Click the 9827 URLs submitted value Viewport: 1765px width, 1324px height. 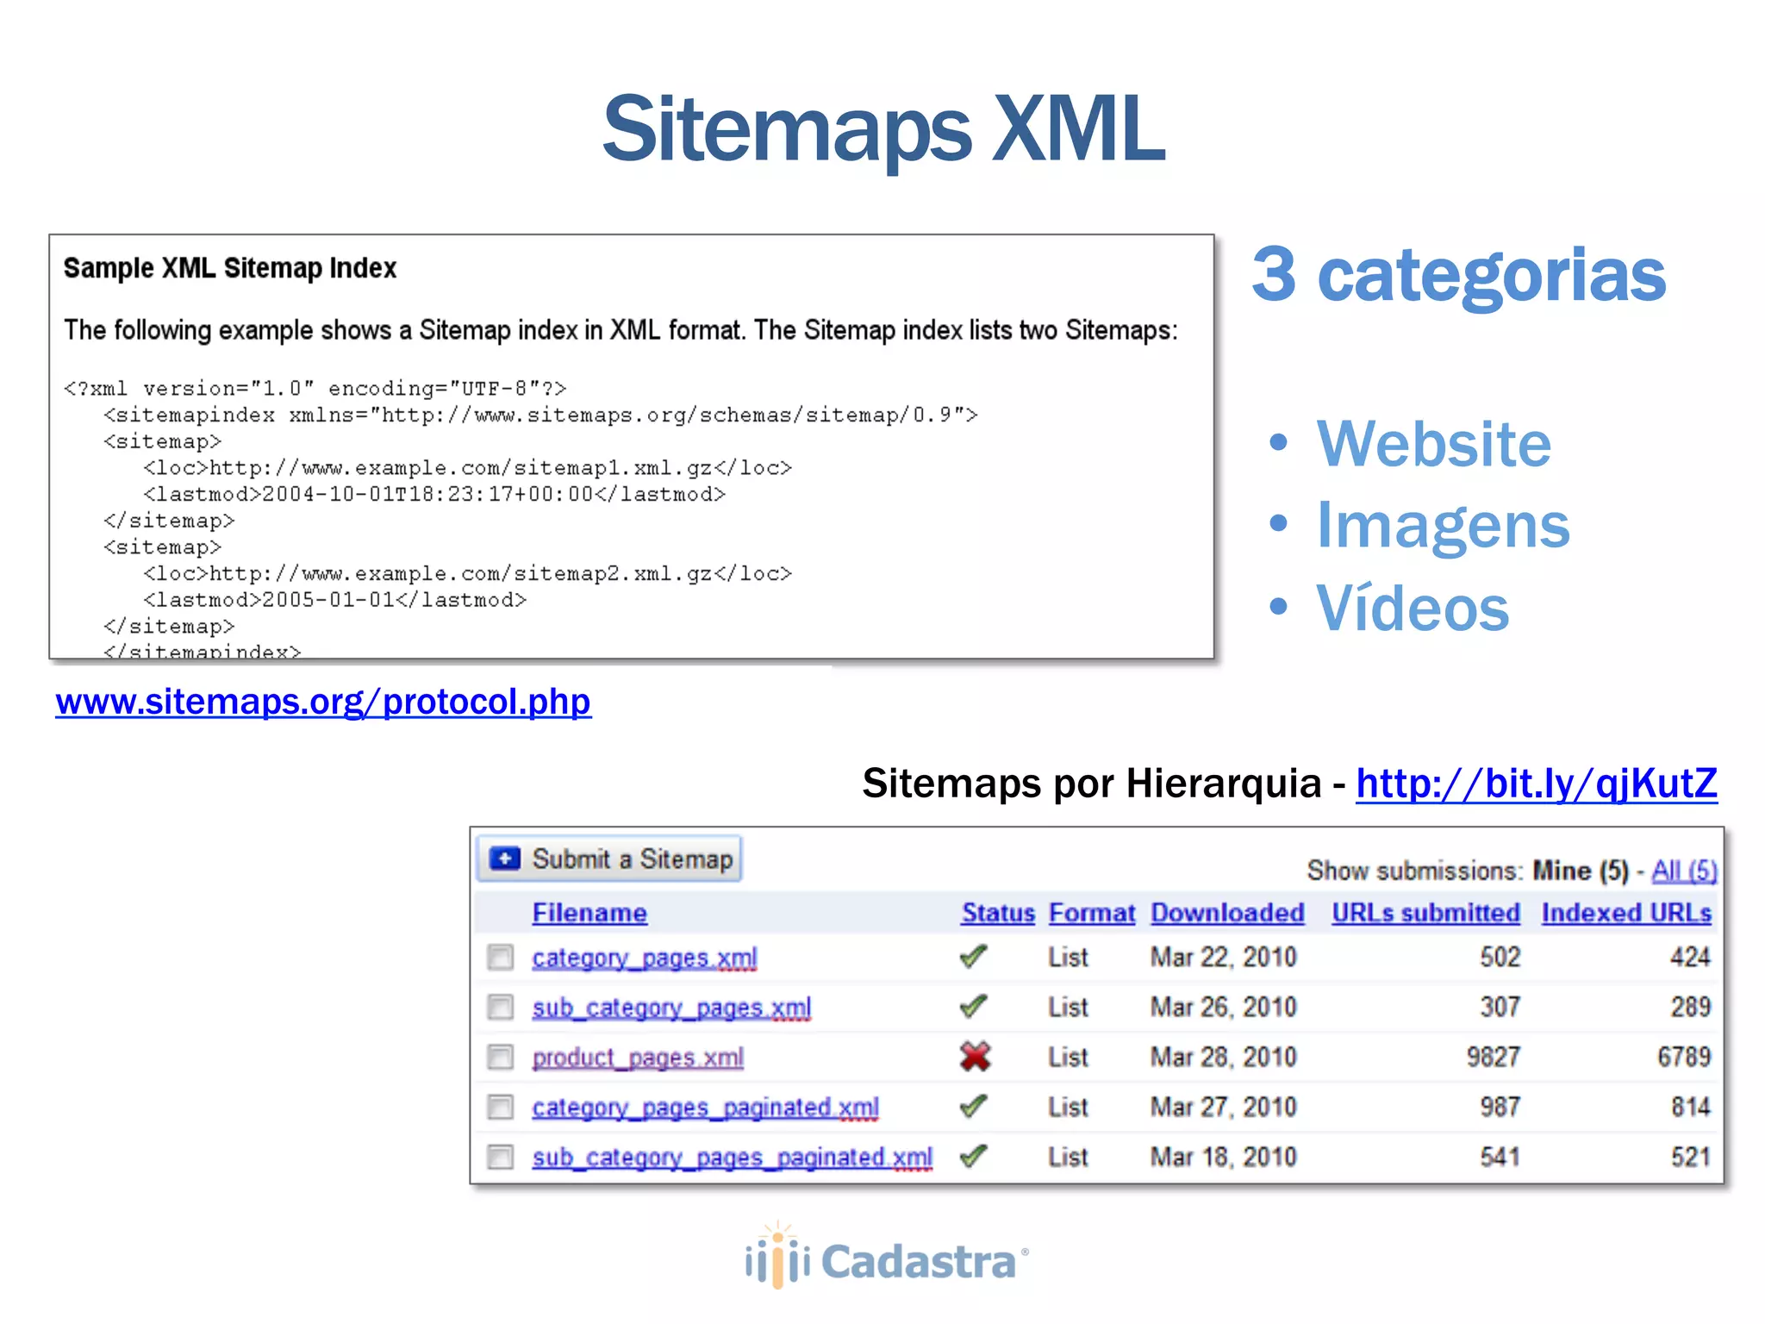(1494, 1057)
